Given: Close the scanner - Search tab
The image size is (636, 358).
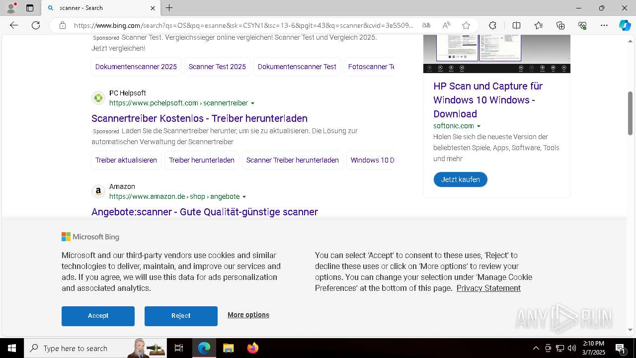Looking at the screenshot, I should coord(153,8).
